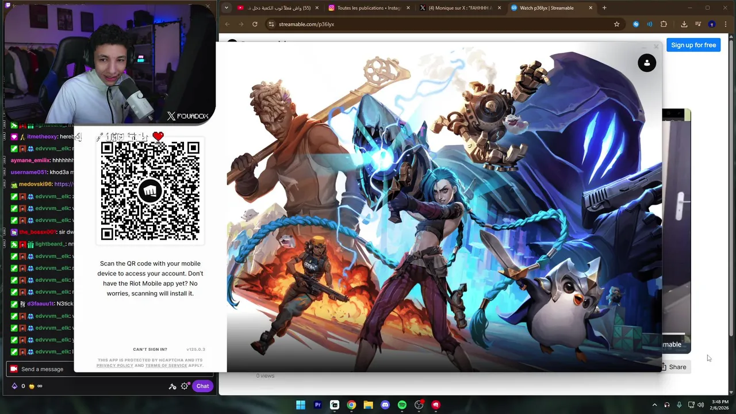Open Riot Client from taskbar
736x414 pixels.
coord(436,405)
